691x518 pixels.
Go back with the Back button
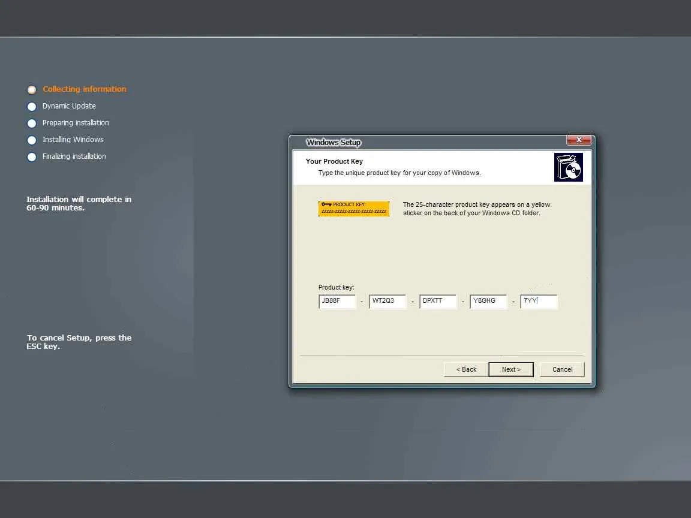(x=466, y=369)
